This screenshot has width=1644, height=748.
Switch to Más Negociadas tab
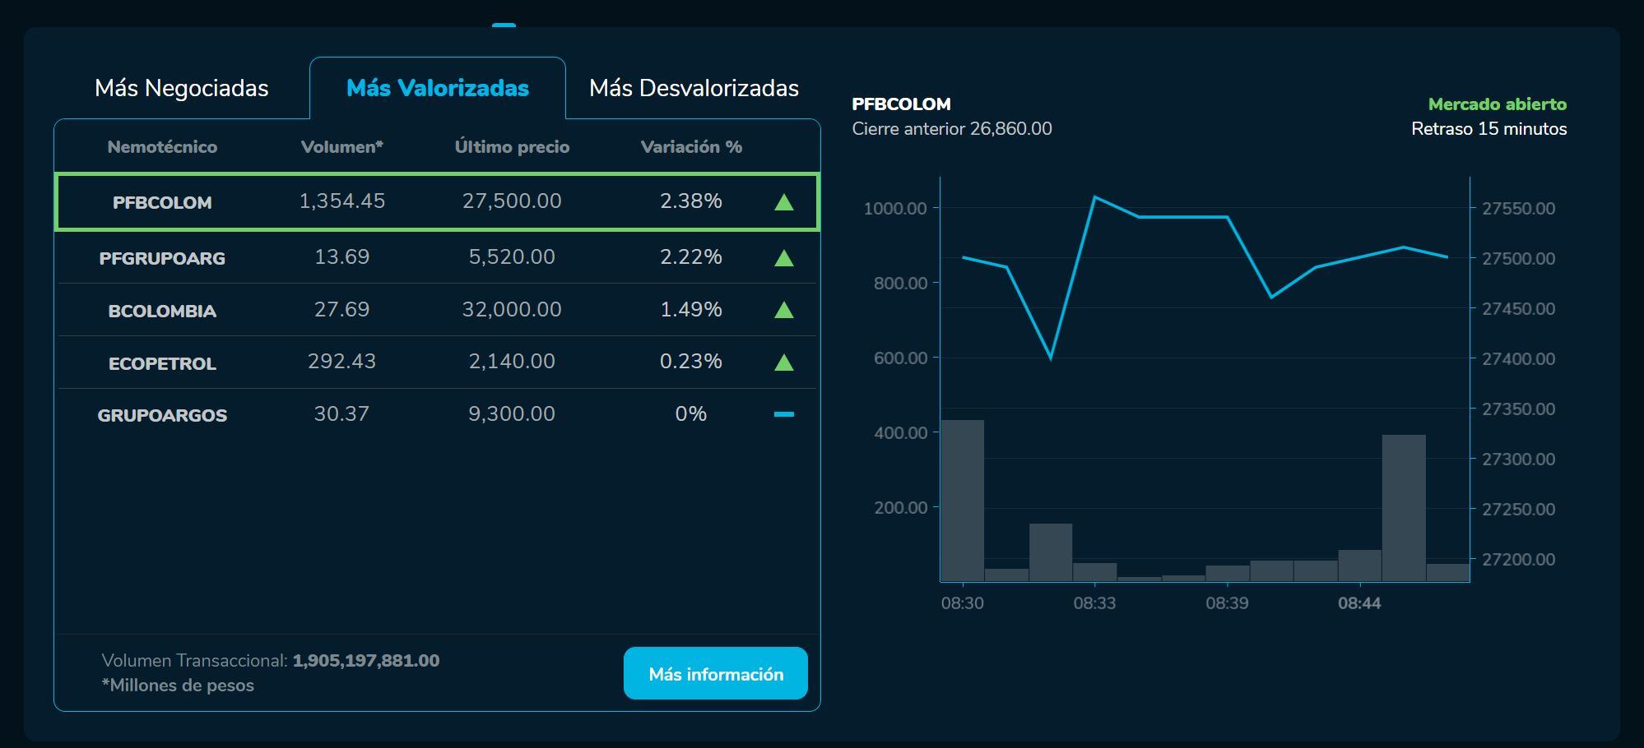181,88
